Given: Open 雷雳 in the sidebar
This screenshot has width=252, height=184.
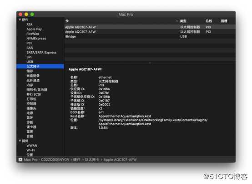Looking at the screenshot, I should [30, 131].
